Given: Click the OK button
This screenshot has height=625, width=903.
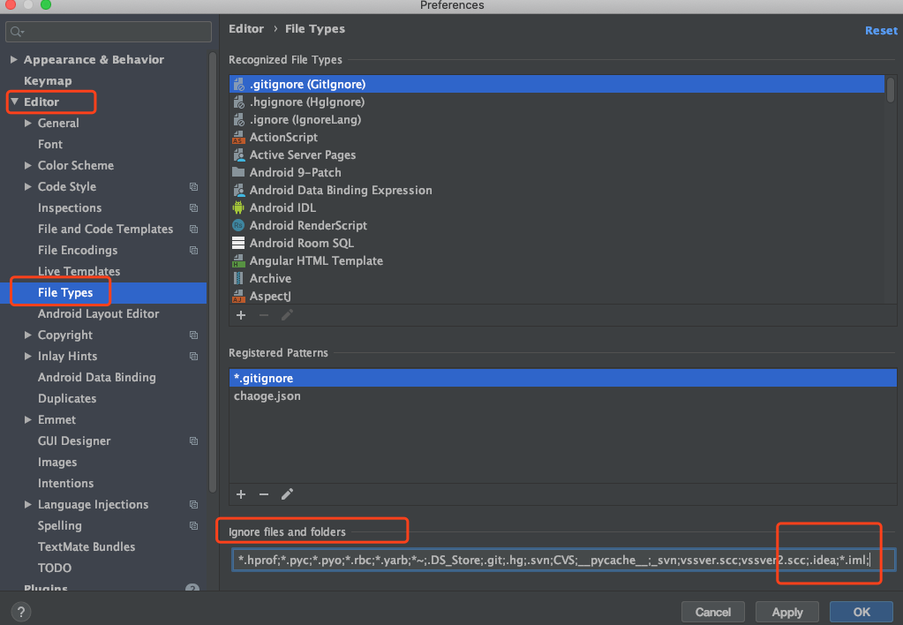Looking at the screenshot, I should (862, 612).
